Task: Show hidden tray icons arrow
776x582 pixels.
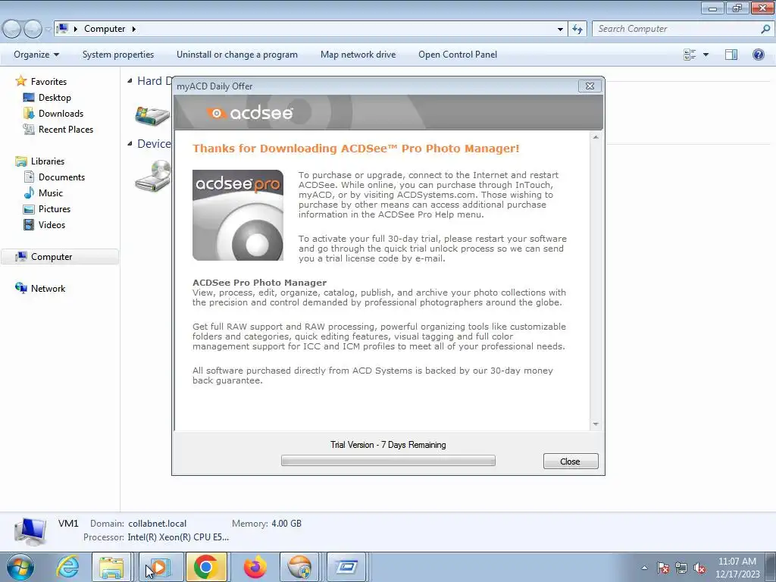Action: (x=644, y=568)
